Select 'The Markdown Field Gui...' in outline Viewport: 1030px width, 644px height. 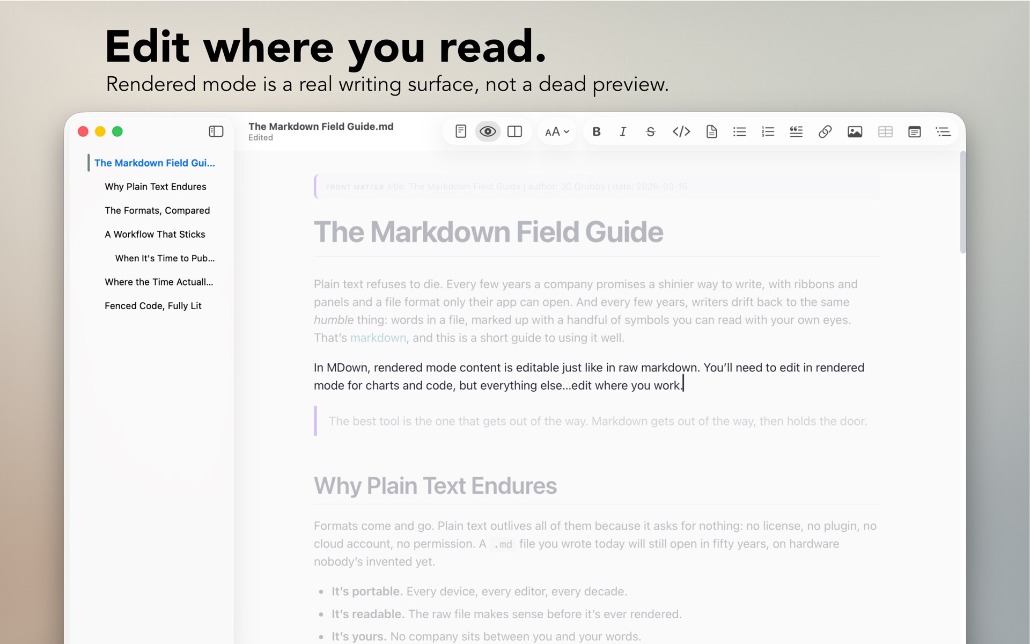point(154,163)
